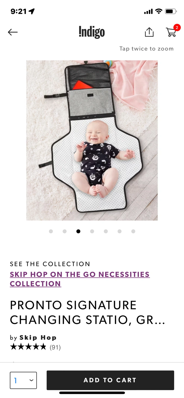This screenshot has width=184, height=398.
Task: Tap the battery icon in status bar
Action: point(171,11)
